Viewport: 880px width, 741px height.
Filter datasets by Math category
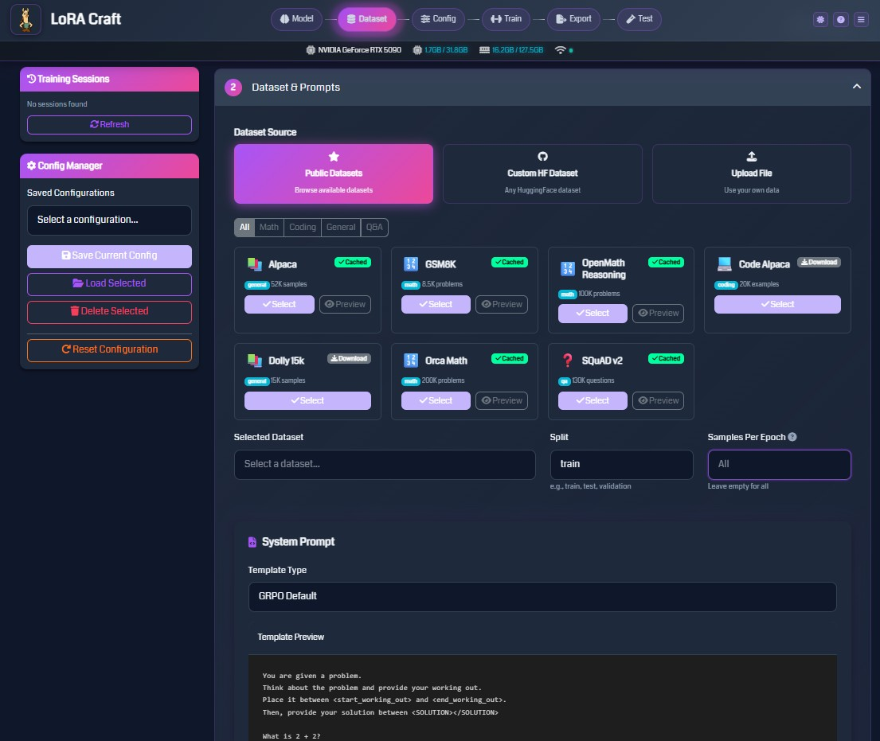point(269,227)
